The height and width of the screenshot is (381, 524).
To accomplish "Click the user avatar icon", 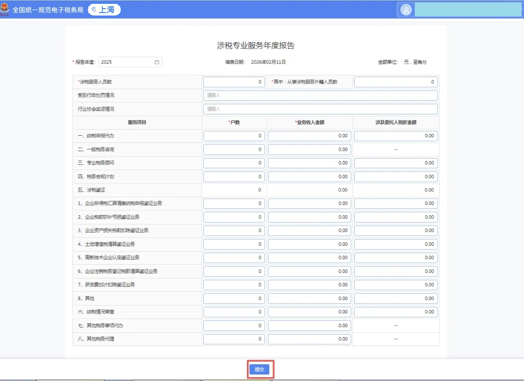I will click(406, 10).
